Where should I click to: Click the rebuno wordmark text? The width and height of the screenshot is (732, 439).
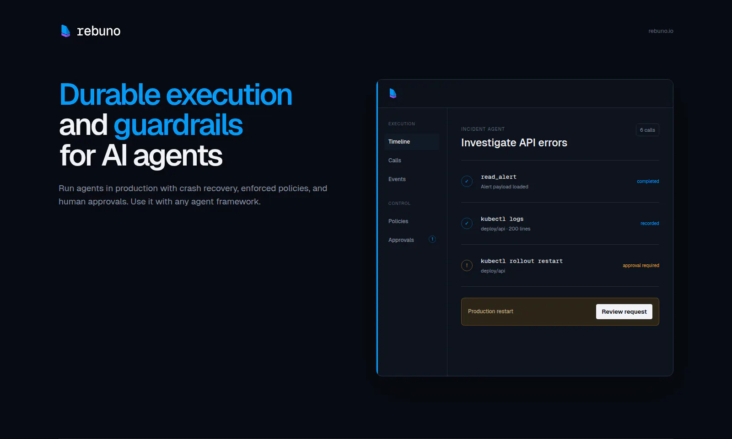pos(99,31)
